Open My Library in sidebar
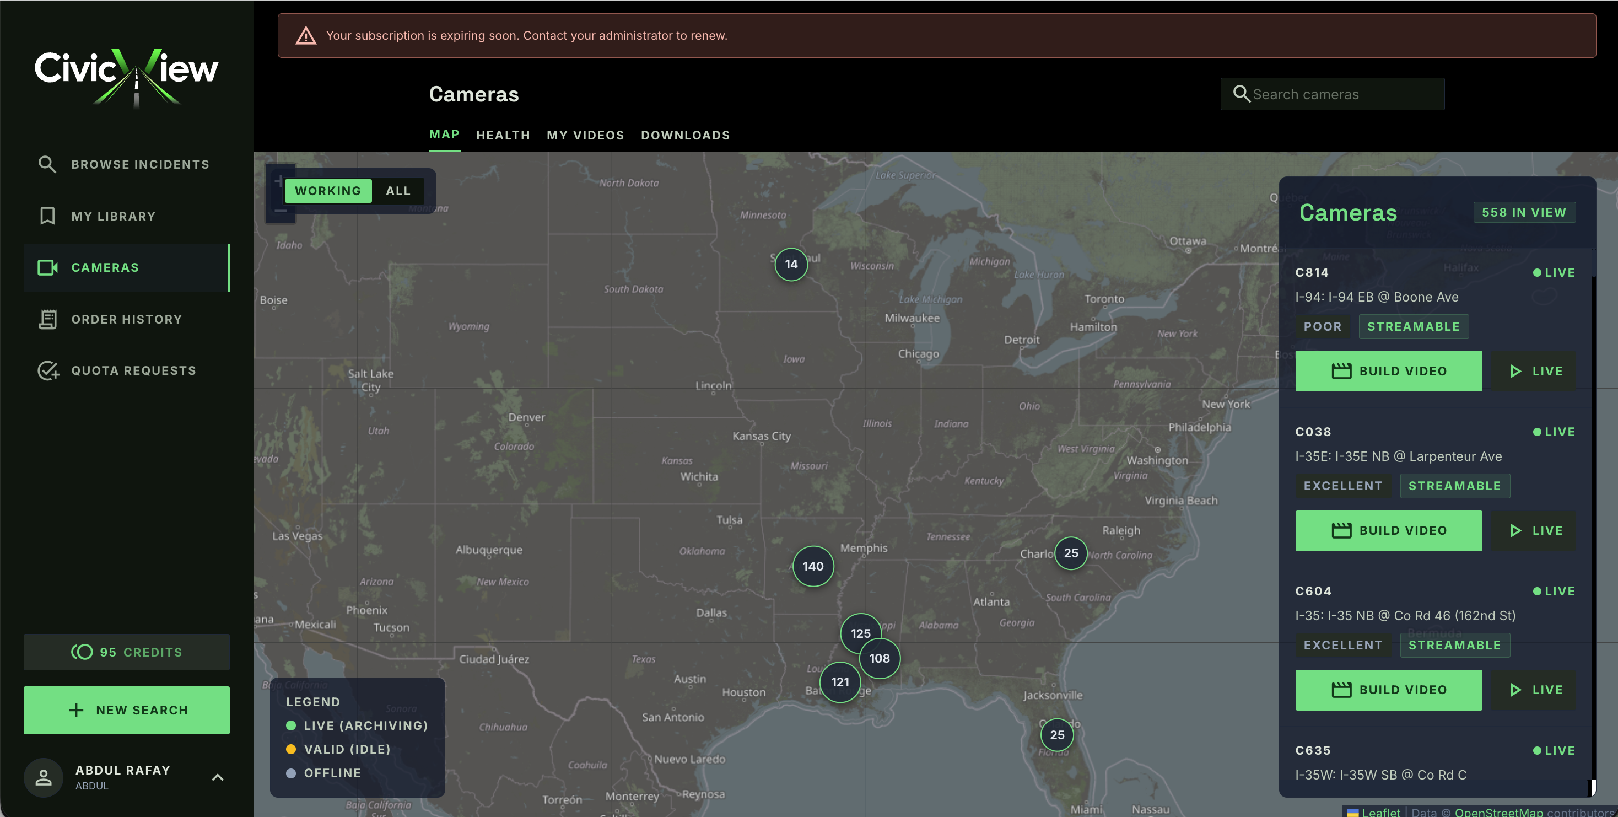This screenshot has width=1618, height=817. [126, 216]
